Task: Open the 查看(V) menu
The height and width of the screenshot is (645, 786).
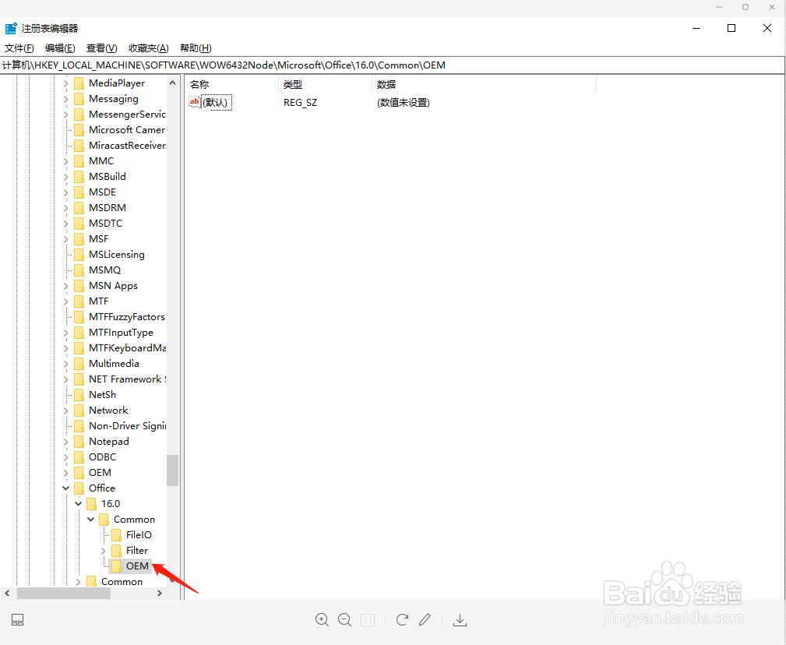Action: click(x=100, y=48)
